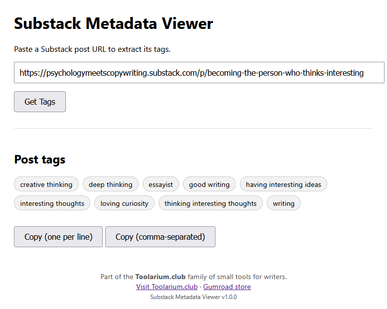387x309 pixels.
Task: Click the "good writing" tag
Action: coord(209,184)
